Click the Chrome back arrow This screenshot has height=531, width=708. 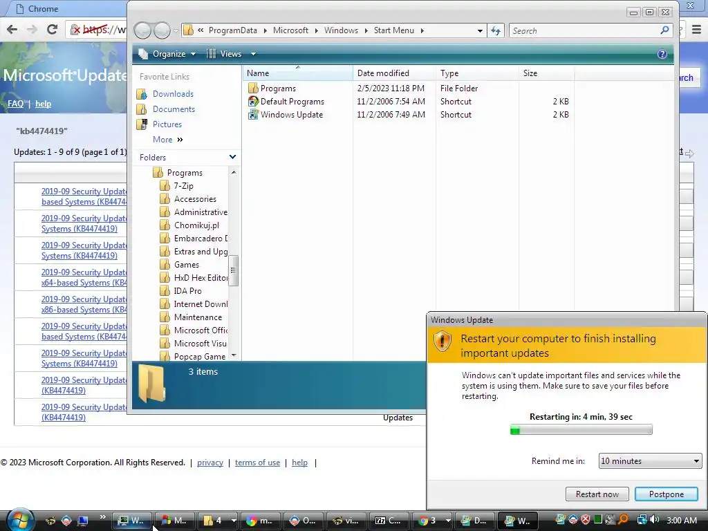coord(12,30)
